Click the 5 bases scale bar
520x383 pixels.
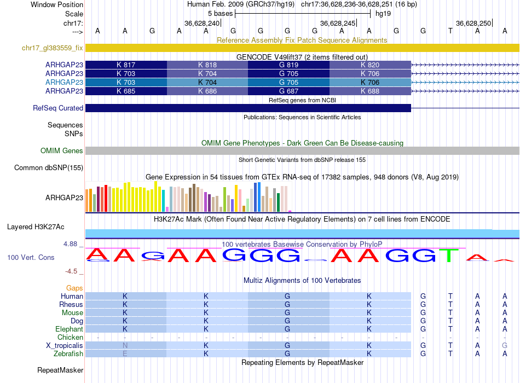[x=303, y=14]
